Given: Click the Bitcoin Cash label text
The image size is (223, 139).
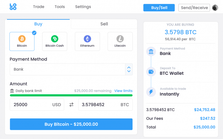Looking at the screenshot, I should click(x=55, y=46).
